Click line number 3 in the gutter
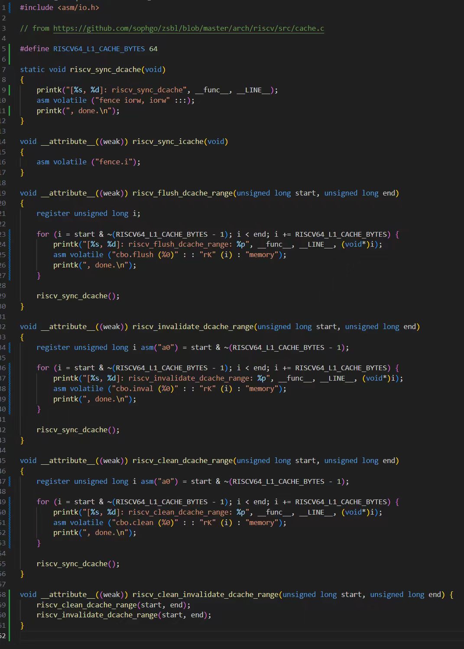Viewport: 464px width, 649px height. [3, 28]
